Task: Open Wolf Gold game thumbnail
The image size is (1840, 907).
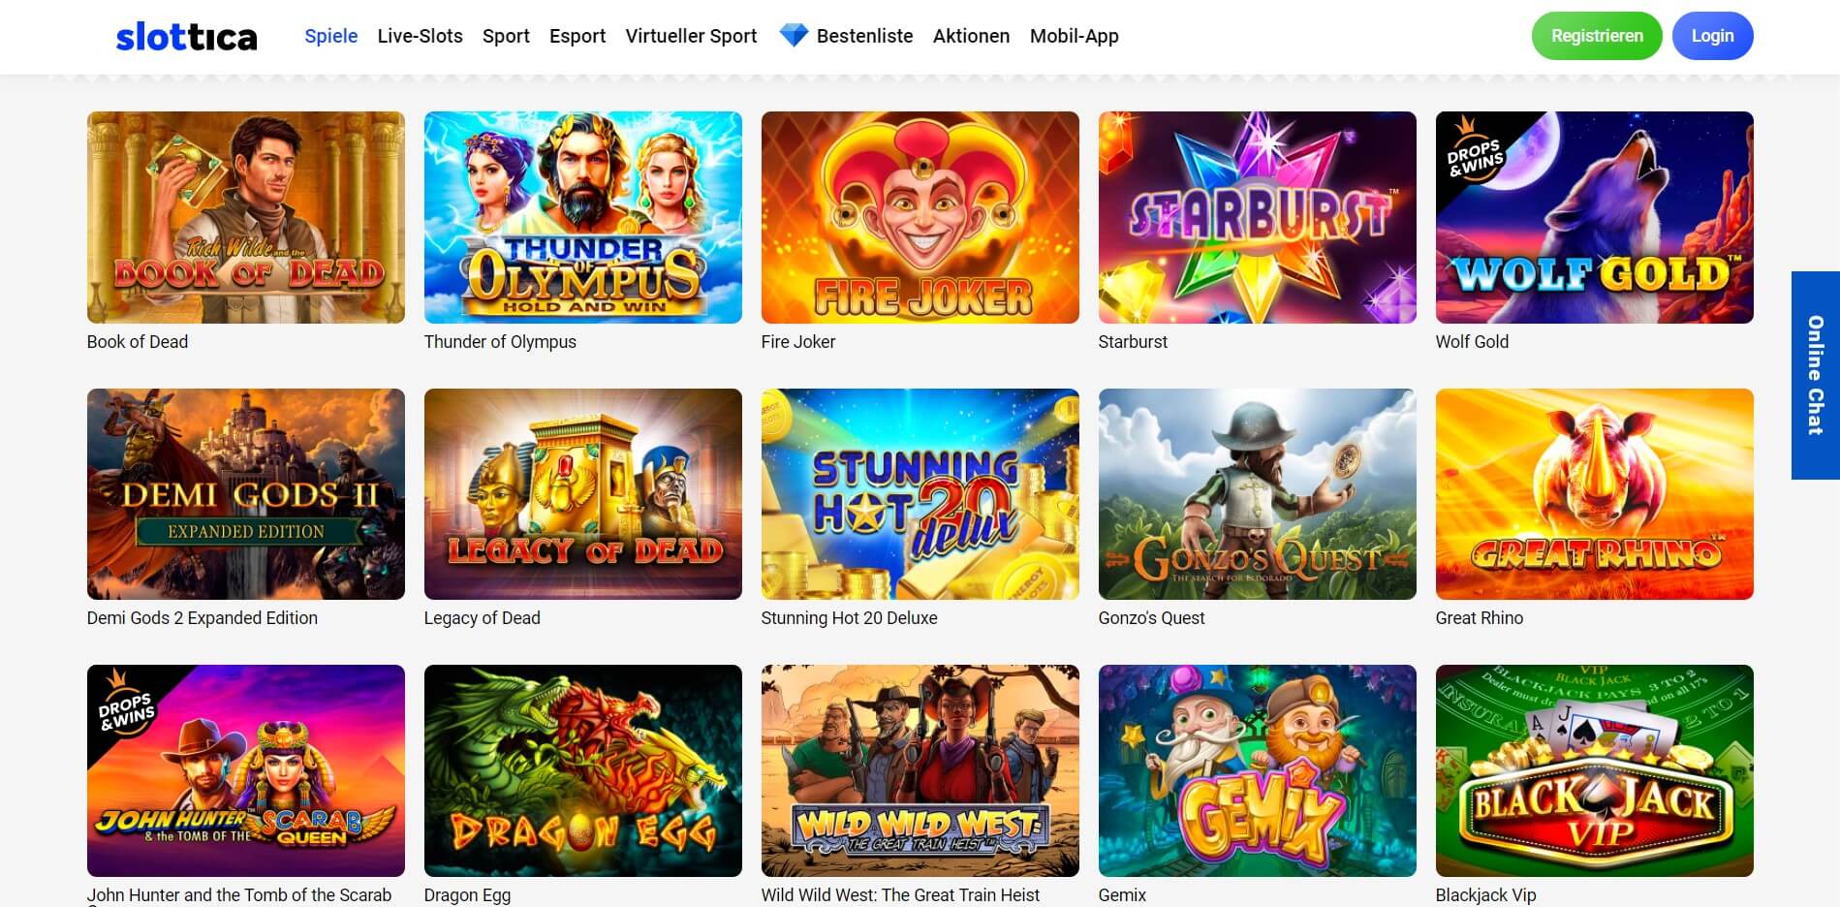Action: (1595, 217)
